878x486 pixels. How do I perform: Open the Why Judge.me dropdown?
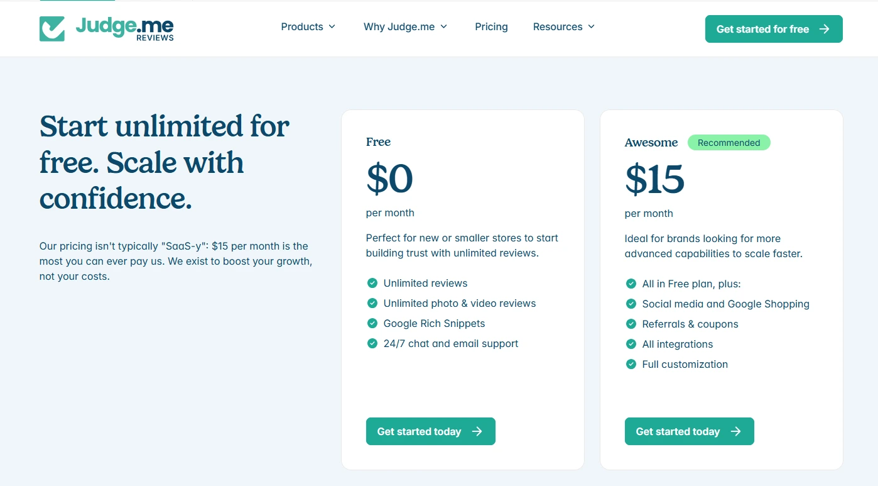(406, 26)
